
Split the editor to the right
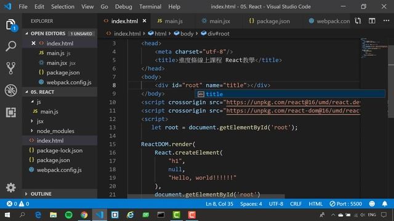tap(372, 21)
